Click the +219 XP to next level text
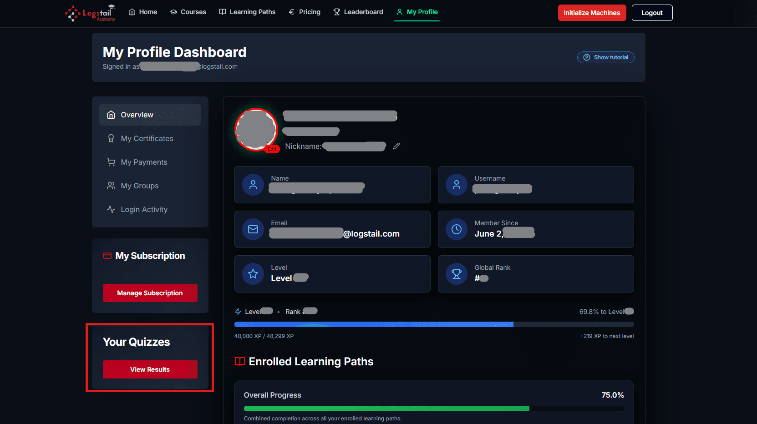This screenshot has height=424, width=757. (607, 336)
